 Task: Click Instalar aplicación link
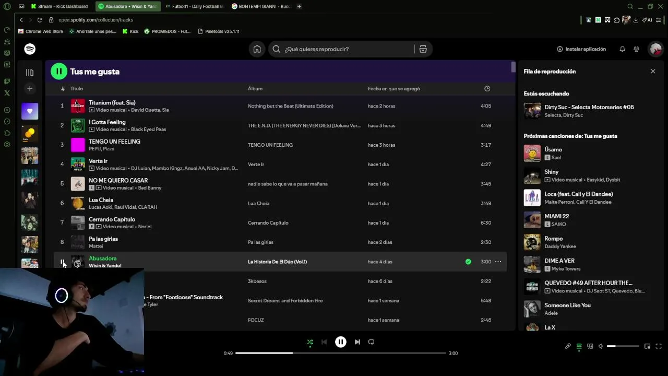click(581, 49)
